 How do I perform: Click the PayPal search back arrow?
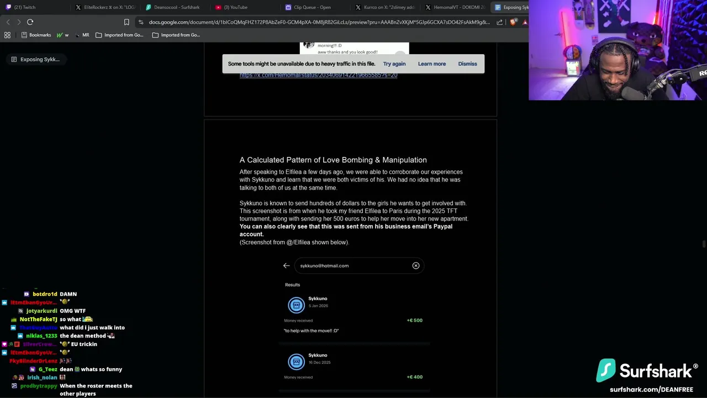[286, 266]
